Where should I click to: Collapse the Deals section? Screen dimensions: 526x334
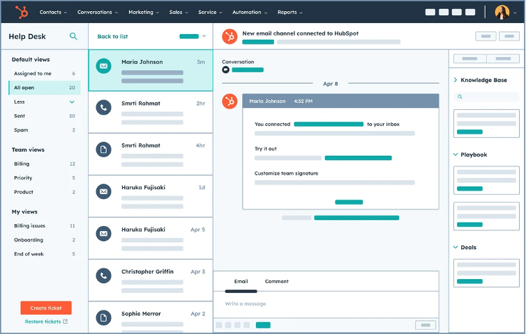click(456, 247)
